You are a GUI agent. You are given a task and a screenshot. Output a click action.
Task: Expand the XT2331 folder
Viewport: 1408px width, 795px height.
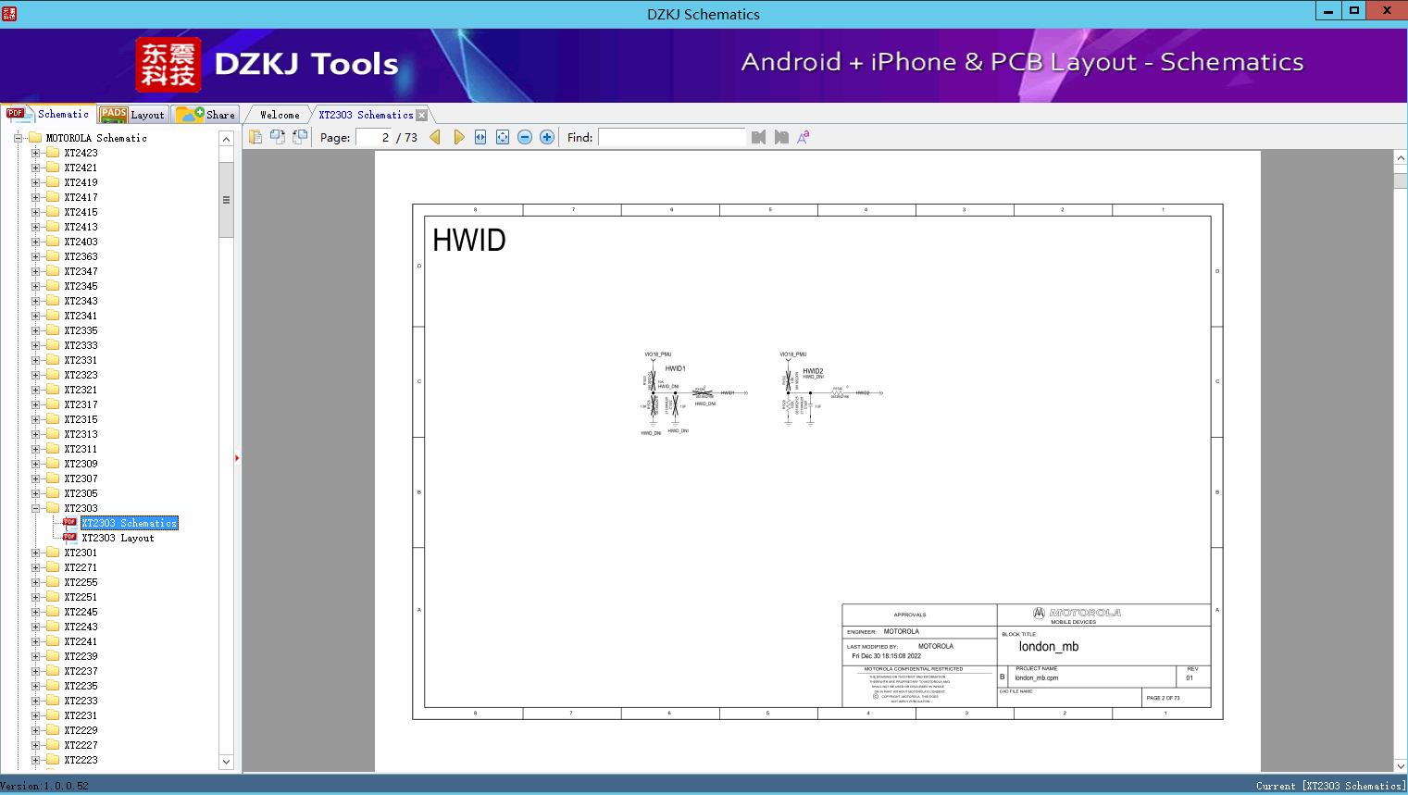35,360
